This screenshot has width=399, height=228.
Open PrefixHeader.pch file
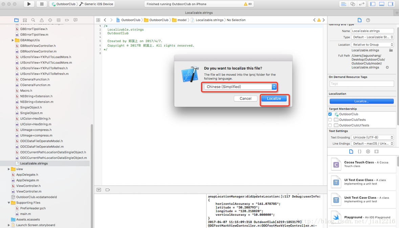(33, 208)
